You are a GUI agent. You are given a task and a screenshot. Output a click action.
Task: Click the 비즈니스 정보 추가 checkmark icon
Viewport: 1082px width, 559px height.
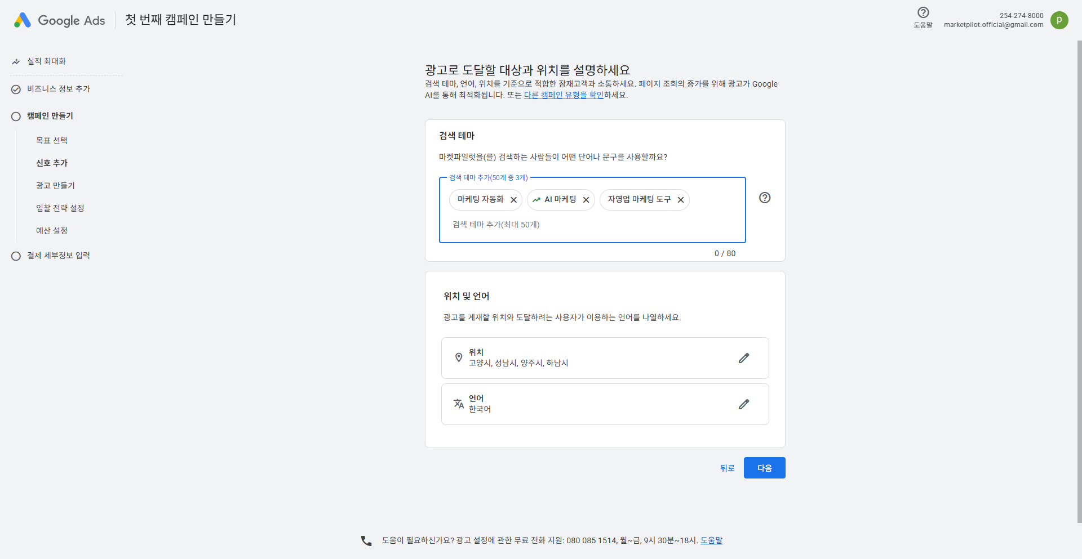[x=16, y=89]
